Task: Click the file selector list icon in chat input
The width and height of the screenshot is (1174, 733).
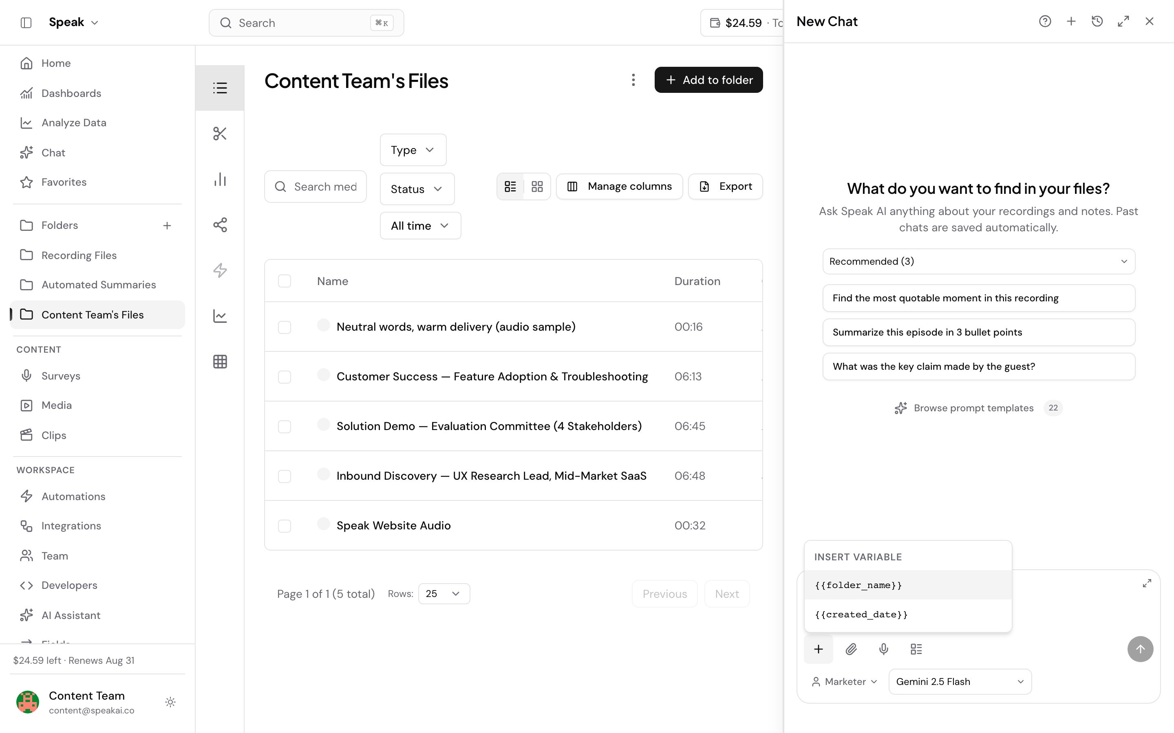Action: [916, 649]
